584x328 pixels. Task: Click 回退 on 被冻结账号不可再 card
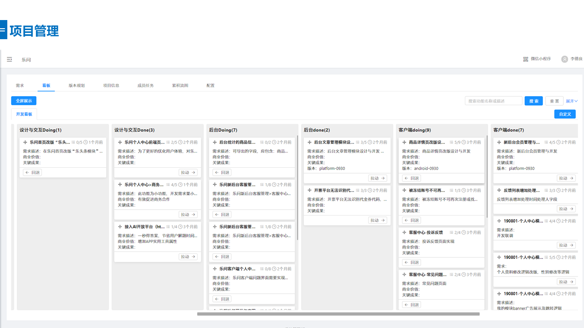[x=411, y=220]
